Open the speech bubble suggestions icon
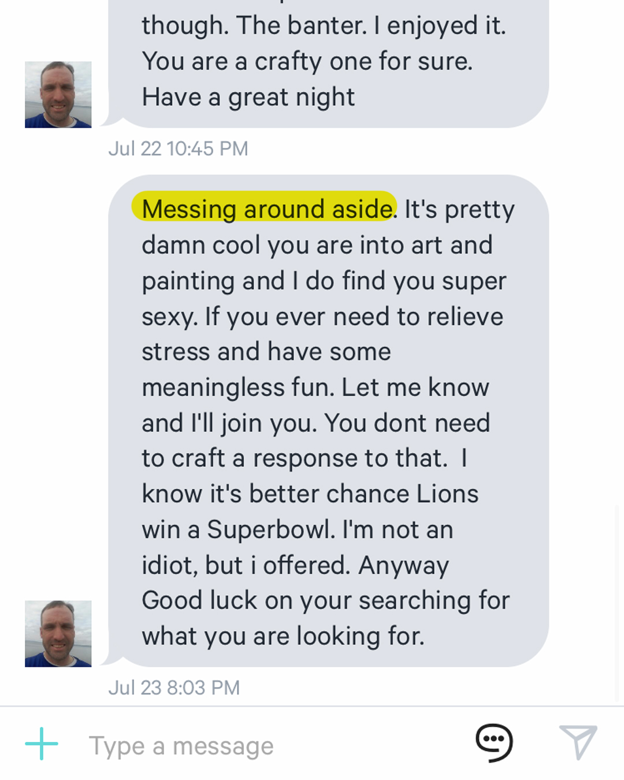The width and height of the screenshot is (624, 780). (x=494, y=742)
